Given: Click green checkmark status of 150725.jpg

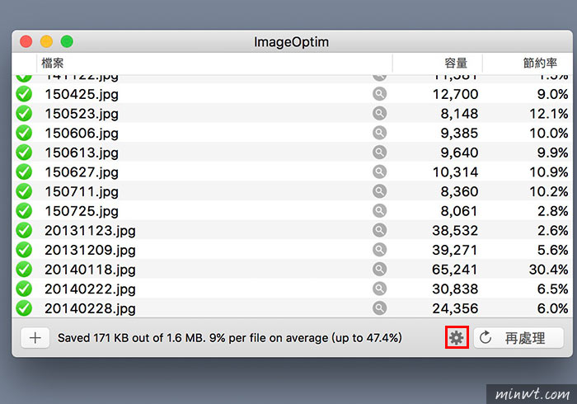Looking at the screenshot, I should (x=24, y=211).
